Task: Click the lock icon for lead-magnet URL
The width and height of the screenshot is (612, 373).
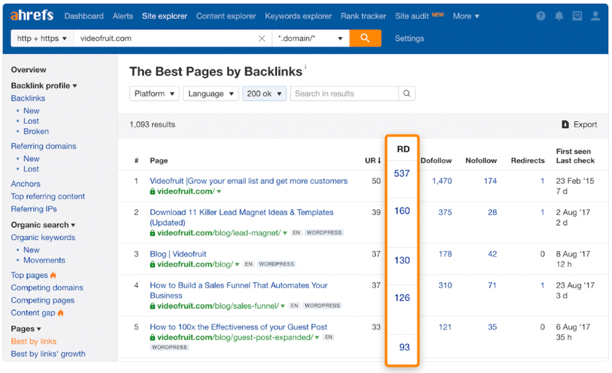Action: click(x=152, y=233)
